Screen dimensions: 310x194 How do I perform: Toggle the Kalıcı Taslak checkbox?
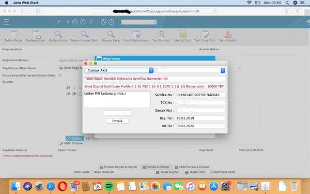[91, 172]
